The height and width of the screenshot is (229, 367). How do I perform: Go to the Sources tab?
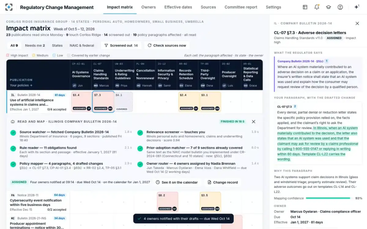(x=208, y=7)
